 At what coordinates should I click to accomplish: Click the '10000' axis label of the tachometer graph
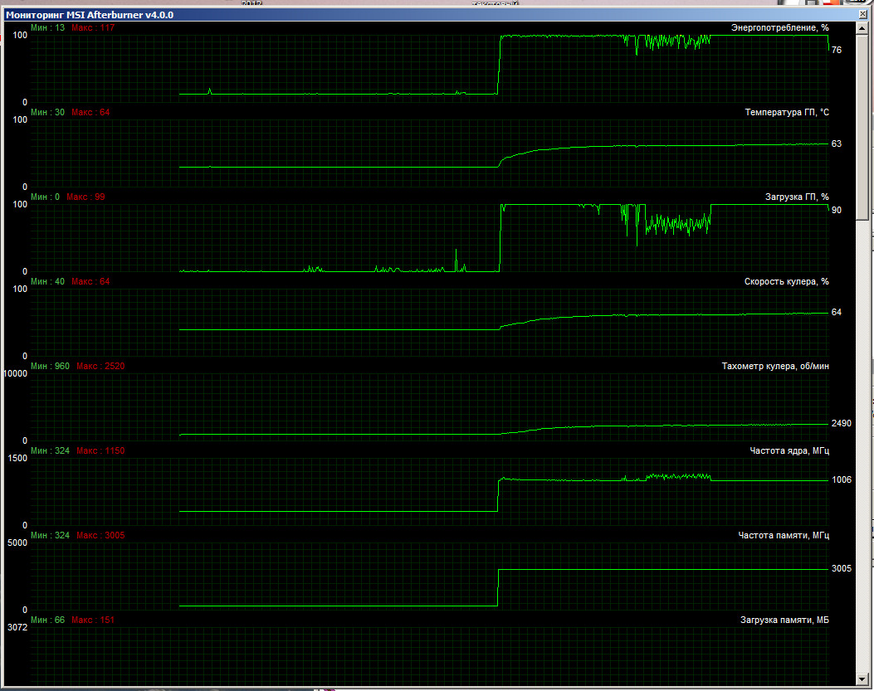tap(15, 374)
